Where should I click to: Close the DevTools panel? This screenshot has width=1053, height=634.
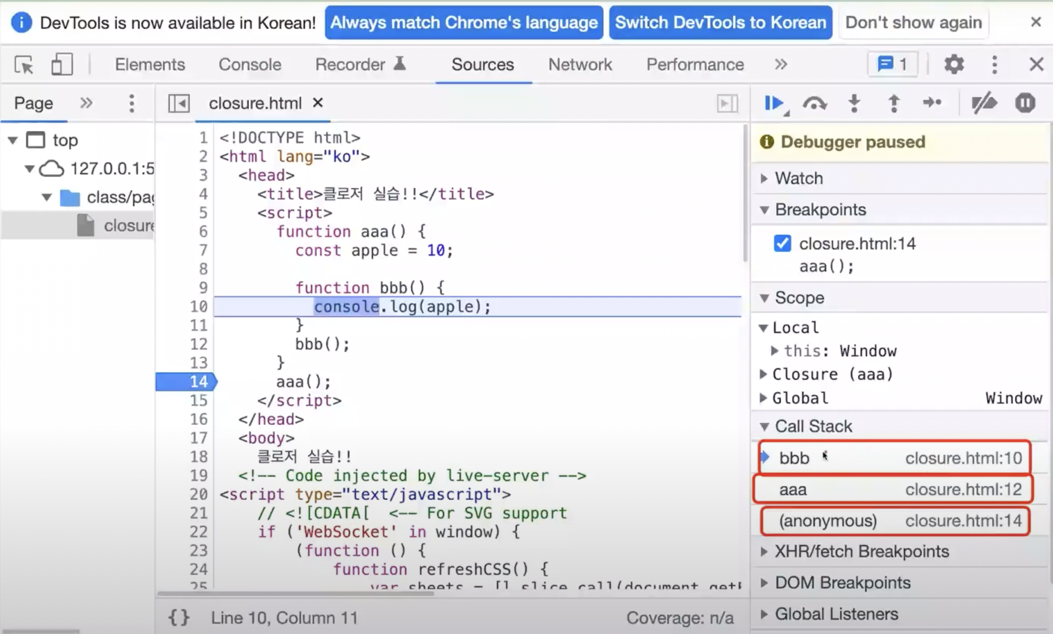(1036, 65)
